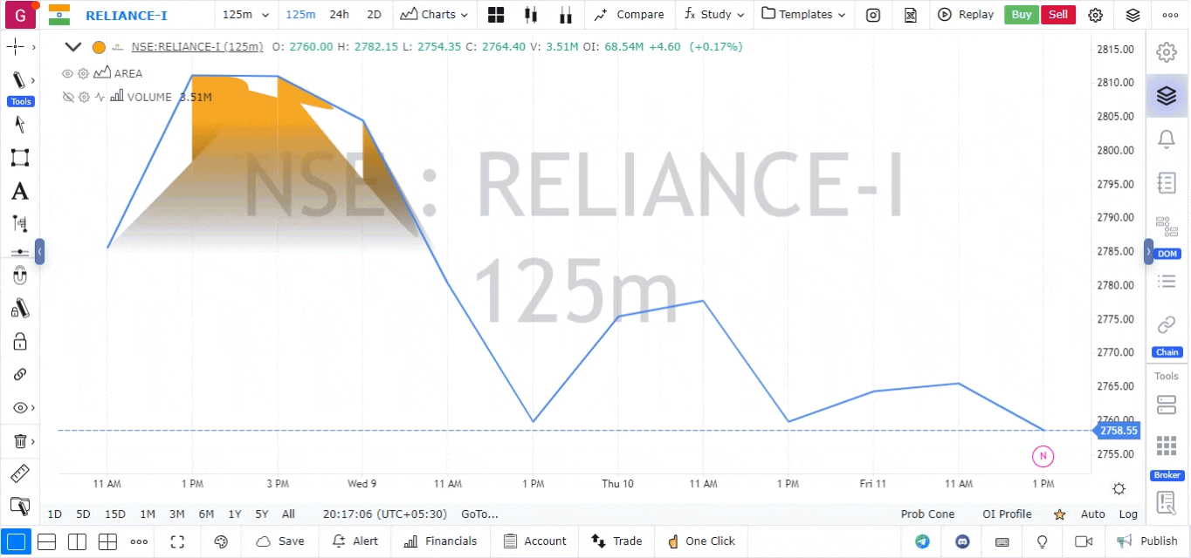This screenshot has width=1191, height=558.
Task: Show the hidden VOLUME indicator
Action: point(67,98)
